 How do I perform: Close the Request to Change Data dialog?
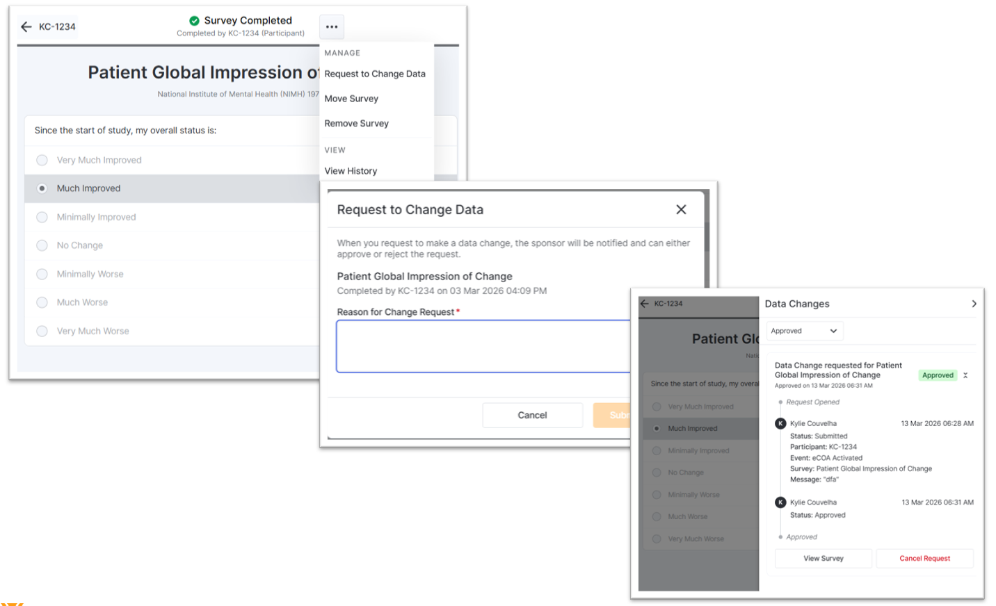681,210
